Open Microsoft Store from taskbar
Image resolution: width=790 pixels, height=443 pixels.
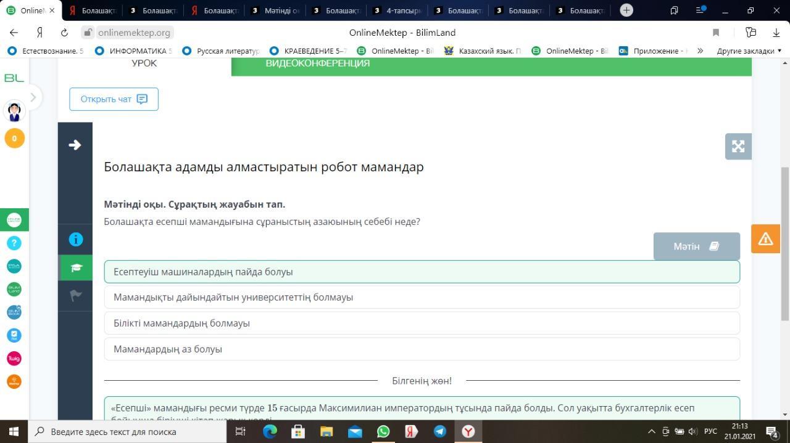click(x=298, y=431)
